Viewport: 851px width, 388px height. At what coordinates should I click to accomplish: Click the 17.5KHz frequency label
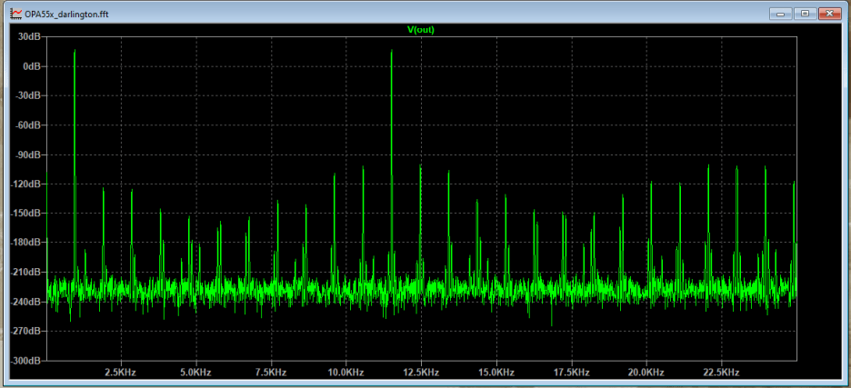572,373
